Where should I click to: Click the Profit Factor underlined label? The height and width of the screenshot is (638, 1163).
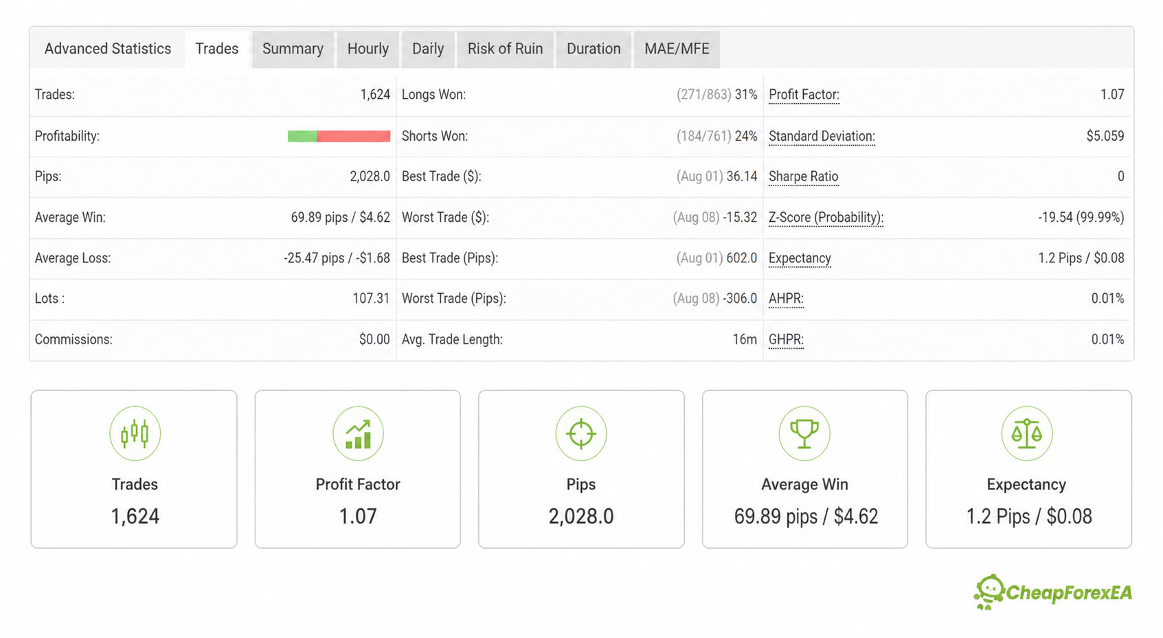pos(804,95)
